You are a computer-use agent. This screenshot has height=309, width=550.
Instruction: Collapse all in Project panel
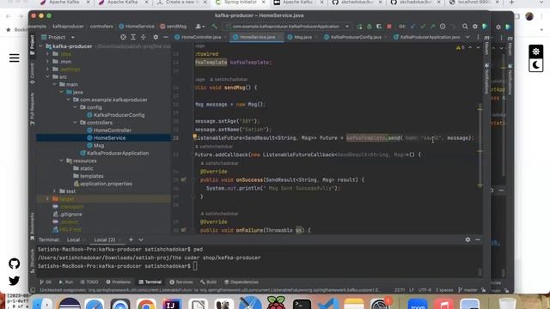point(144,37)
